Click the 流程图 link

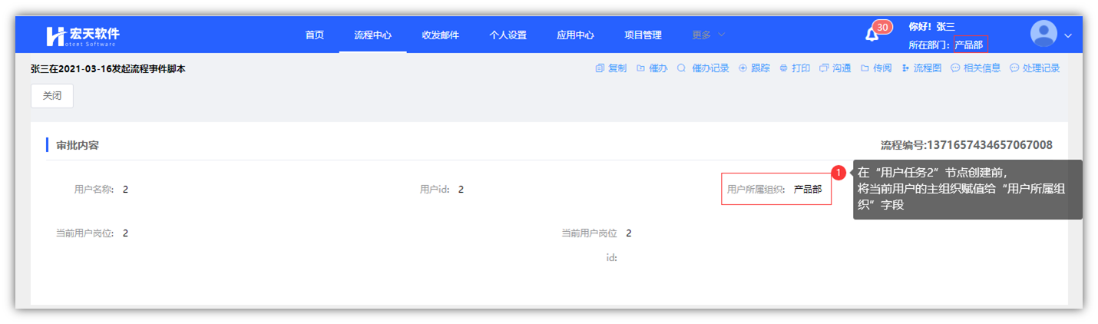pos(928,68)
